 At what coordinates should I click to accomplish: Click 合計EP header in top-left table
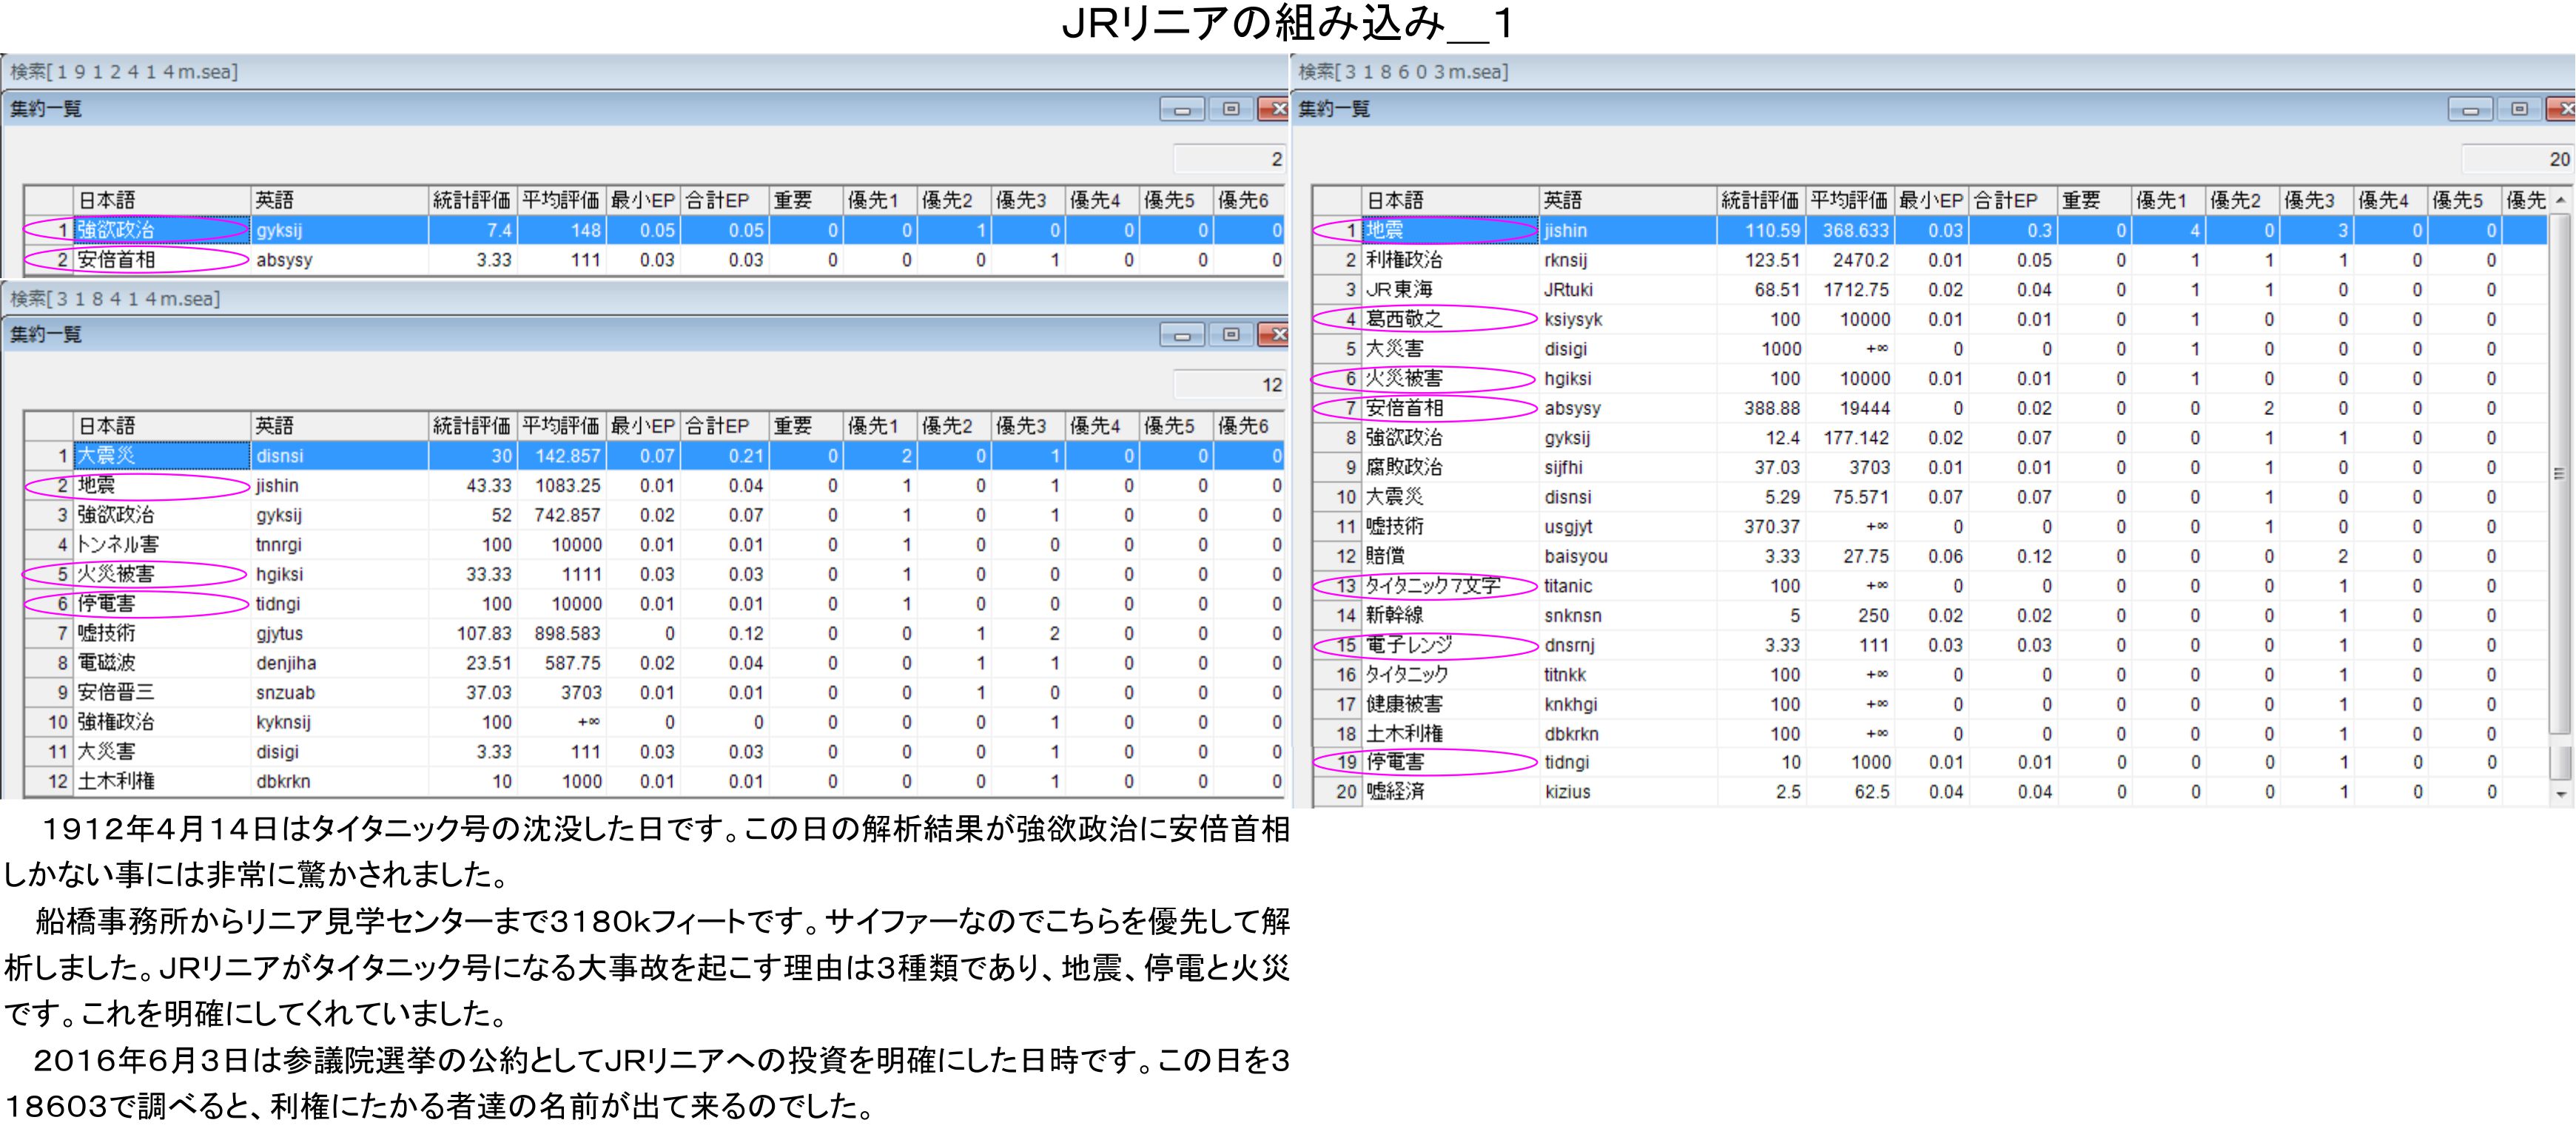(x=717, y=201)
